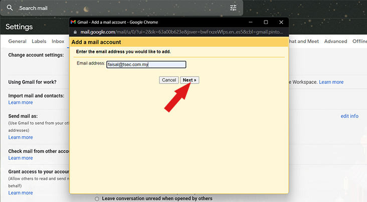Click the Search mail field

122,8
